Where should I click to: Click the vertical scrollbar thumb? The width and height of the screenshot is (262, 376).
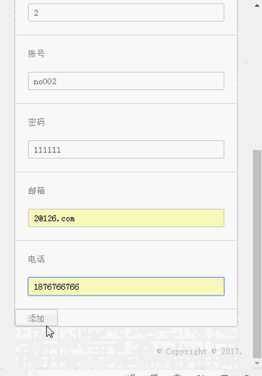(x=257, y=254)
